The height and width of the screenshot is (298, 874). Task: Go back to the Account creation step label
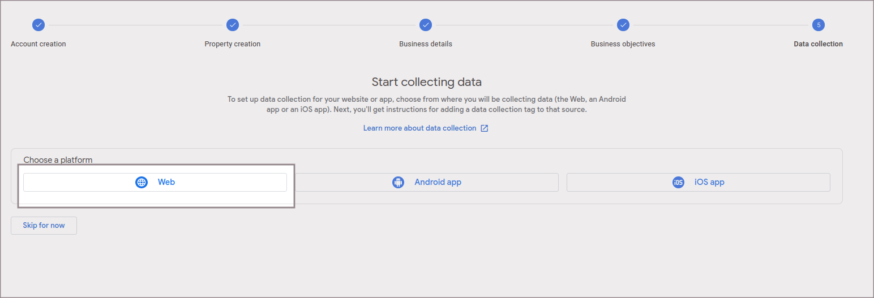(x=38, y=44)
